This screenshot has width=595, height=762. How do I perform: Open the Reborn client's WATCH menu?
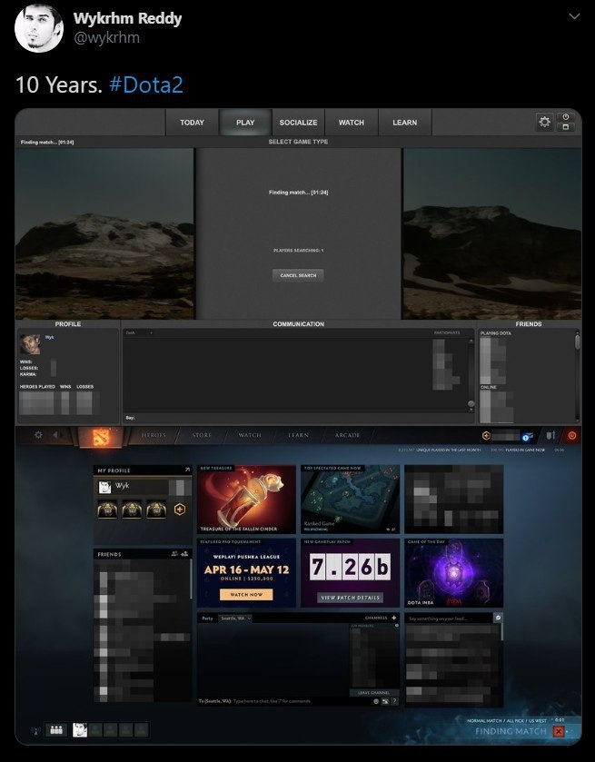tap(250, 435)
